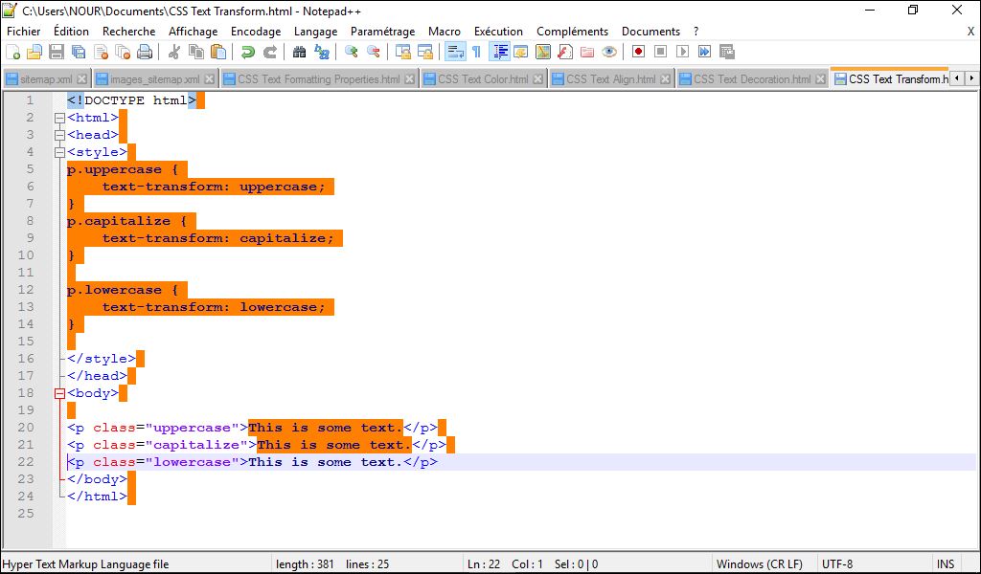Collapse the <body> fold on line 18
This screenshot has height=574, width=981.
pyautogui.click(x=60, y=393)
